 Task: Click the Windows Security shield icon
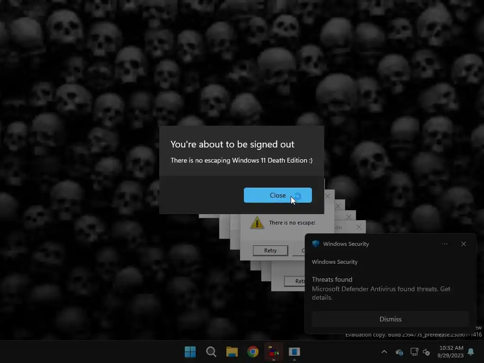(315, 244)
